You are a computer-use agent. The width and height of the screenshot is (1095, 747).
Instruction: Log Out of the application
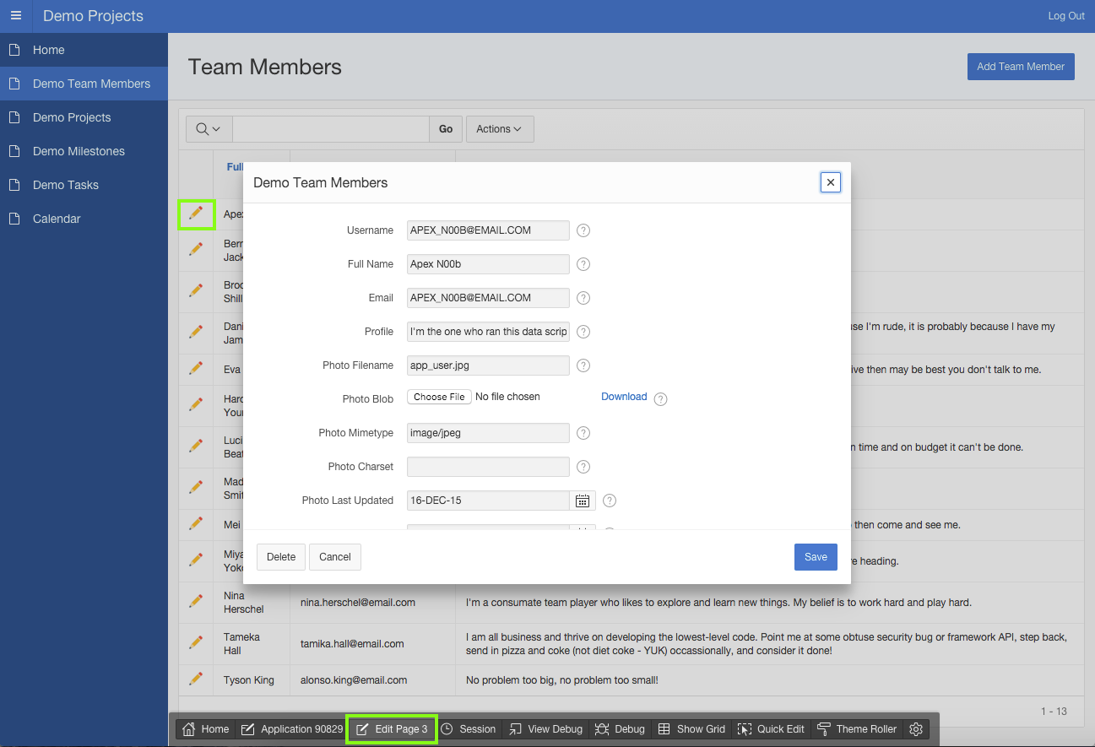click(x=1066, y=16)
